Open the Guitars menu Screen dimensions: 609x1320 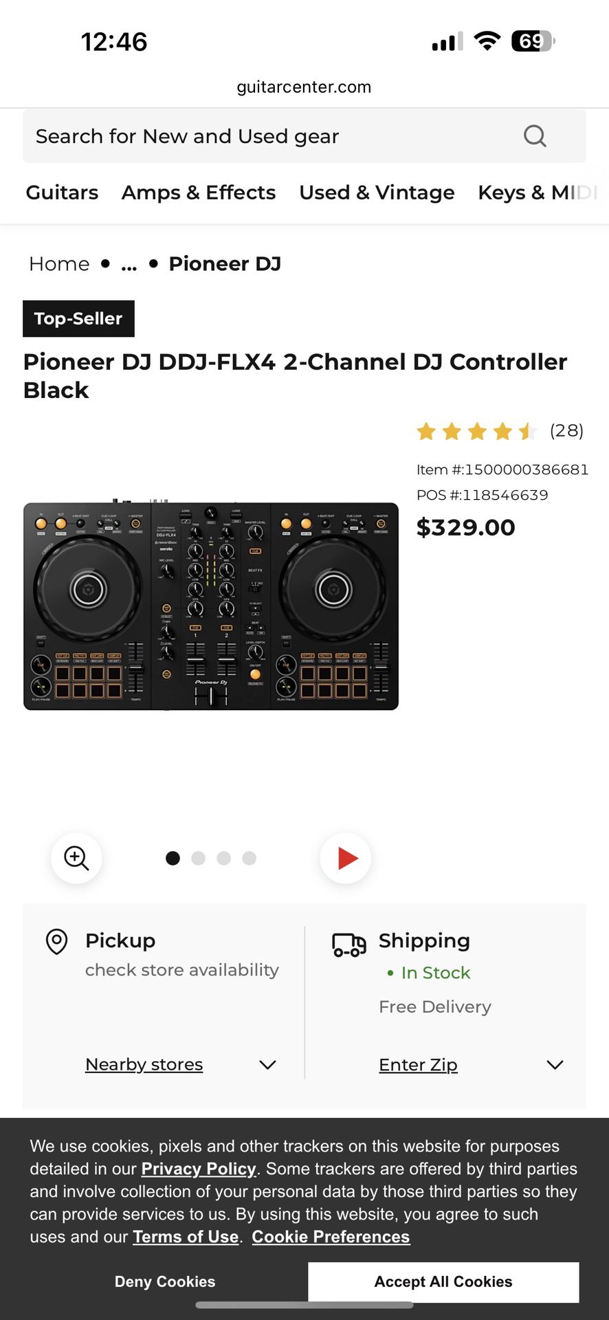[x=62, y=192]
